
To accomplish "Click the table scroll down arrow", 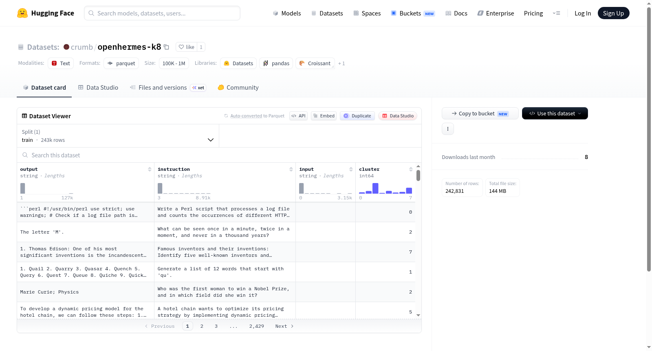I will pos(418,315).
